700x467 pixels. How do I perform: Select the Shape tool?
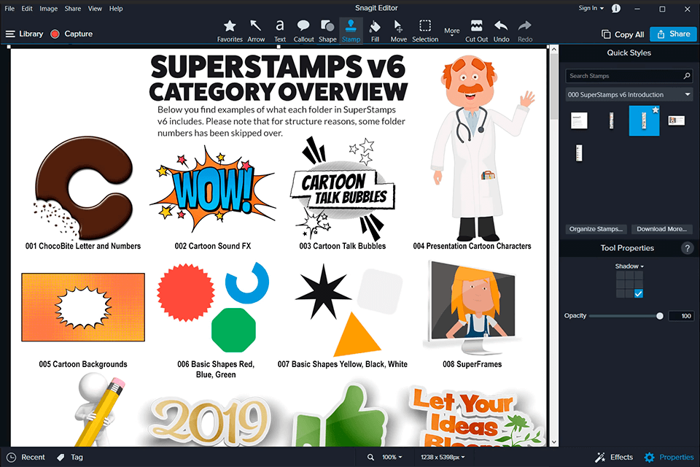(327, 31)
